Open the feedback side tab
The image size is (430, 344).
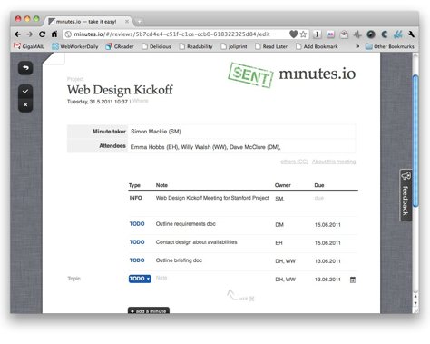406,195
